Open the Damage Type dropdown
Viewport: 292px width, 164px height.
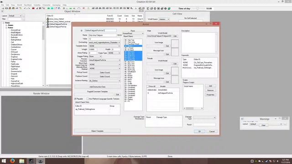click(x=204, y=118)
